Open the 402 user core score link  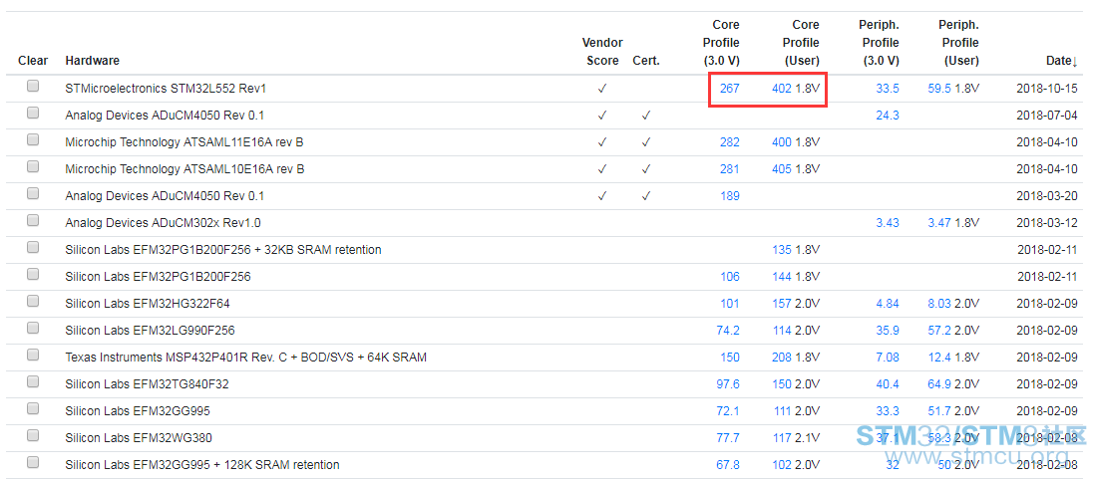[x=782, y=89]
